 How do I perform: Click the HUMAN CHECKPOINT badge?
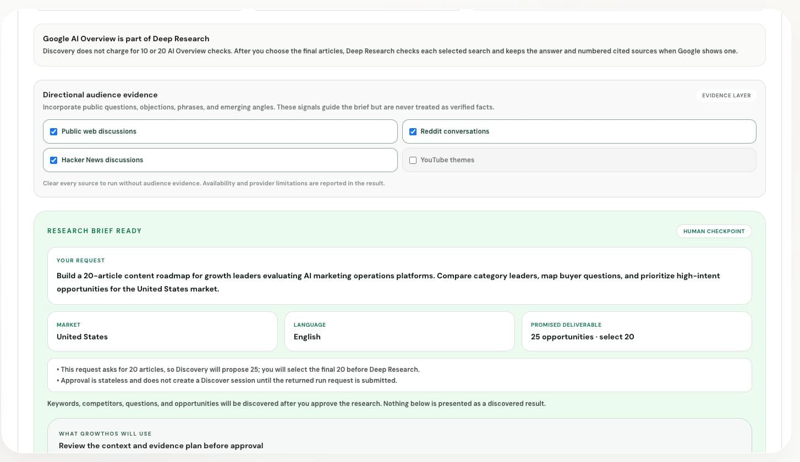click(x=714, y=231)
